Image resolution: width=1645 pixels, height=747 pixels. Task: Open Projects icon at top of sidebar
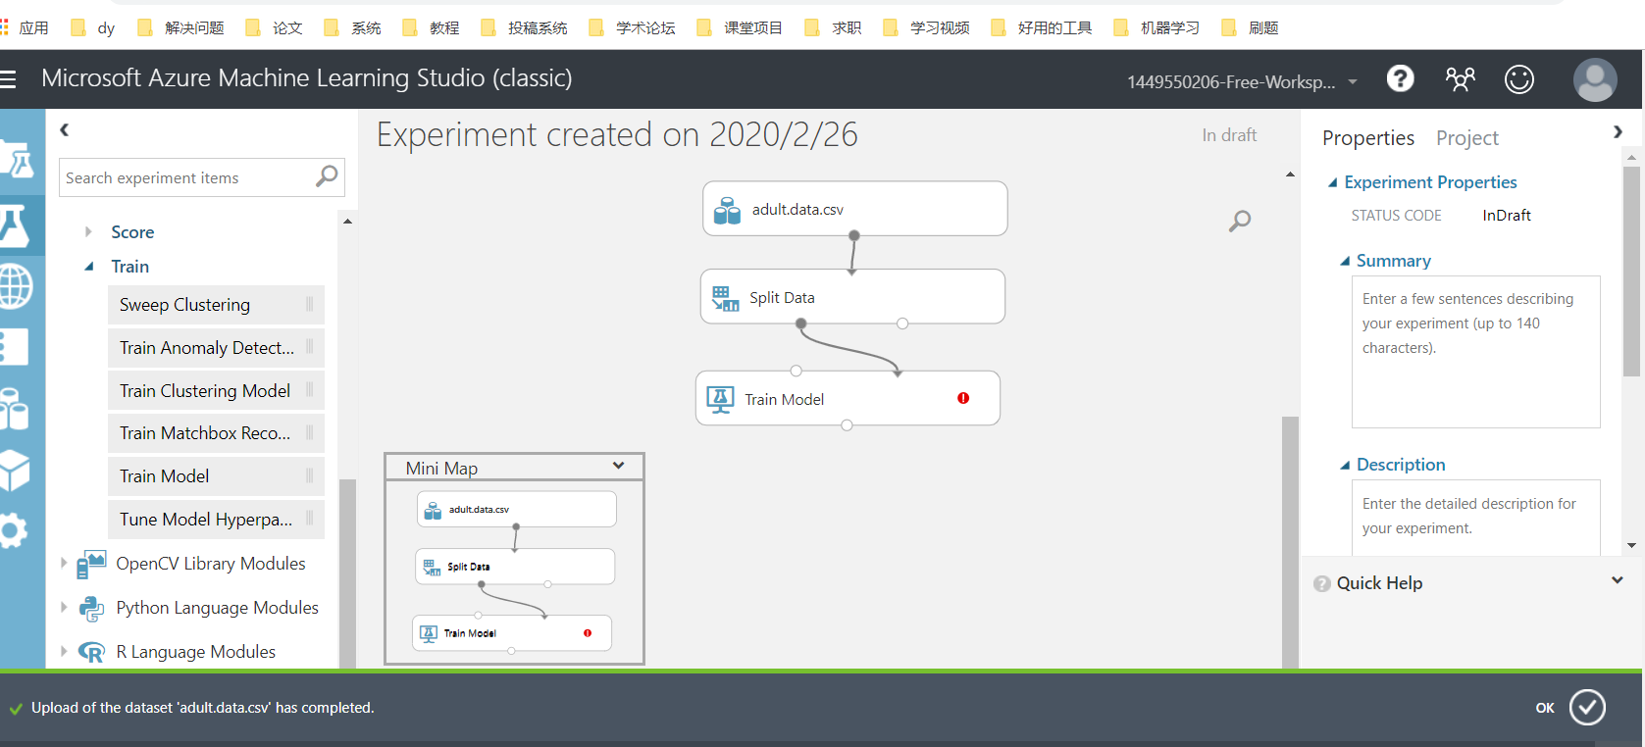pos(17,160)
